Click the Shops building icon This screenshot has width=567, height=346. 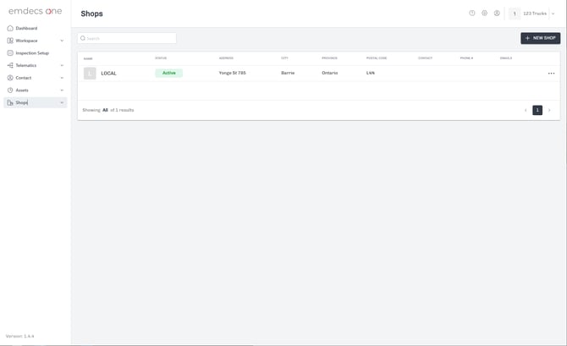(10, 102)
